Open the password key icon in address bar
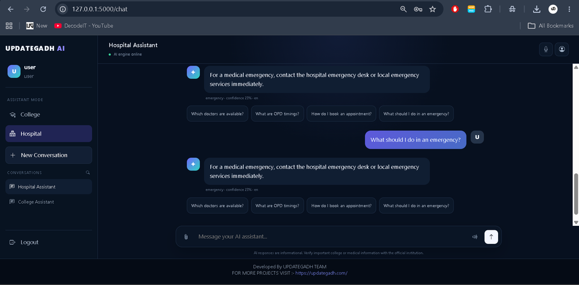579x285 pixels. (x=418, y=9)
